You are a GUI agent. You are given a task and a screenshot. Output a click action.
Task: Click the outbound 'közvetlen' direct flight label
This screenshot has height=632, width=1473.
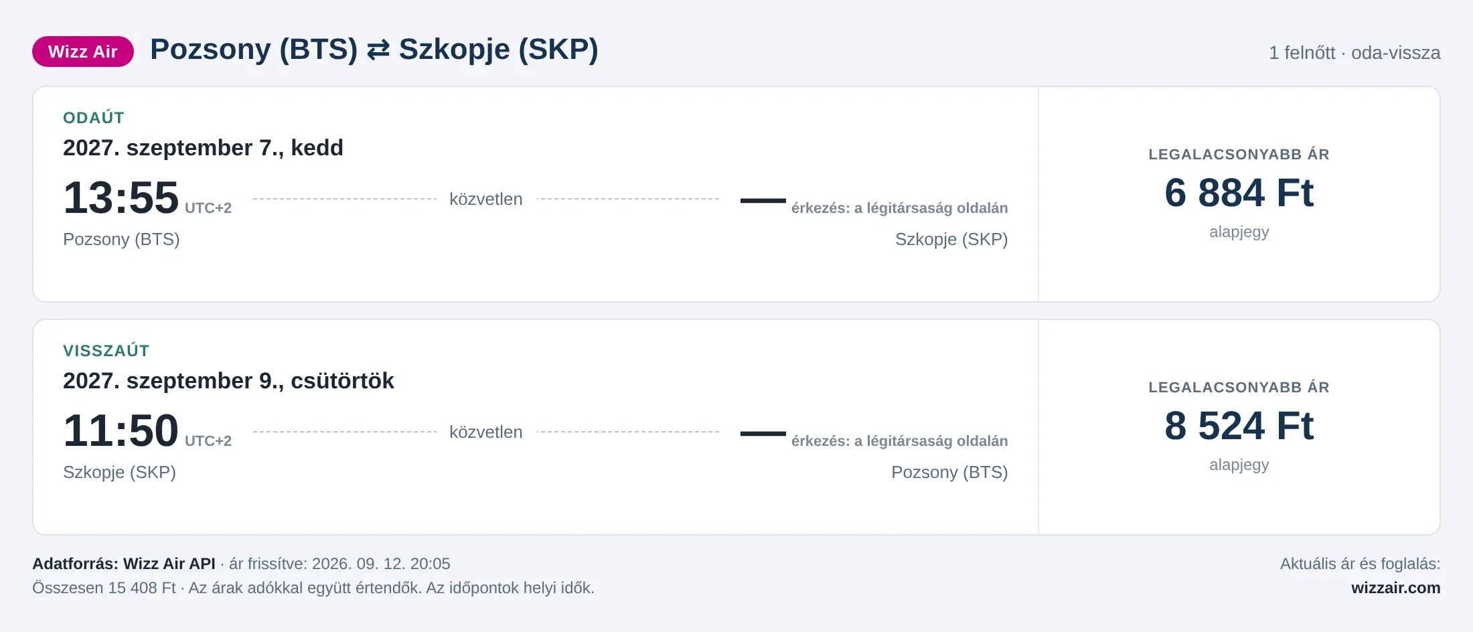pos(486,199)
